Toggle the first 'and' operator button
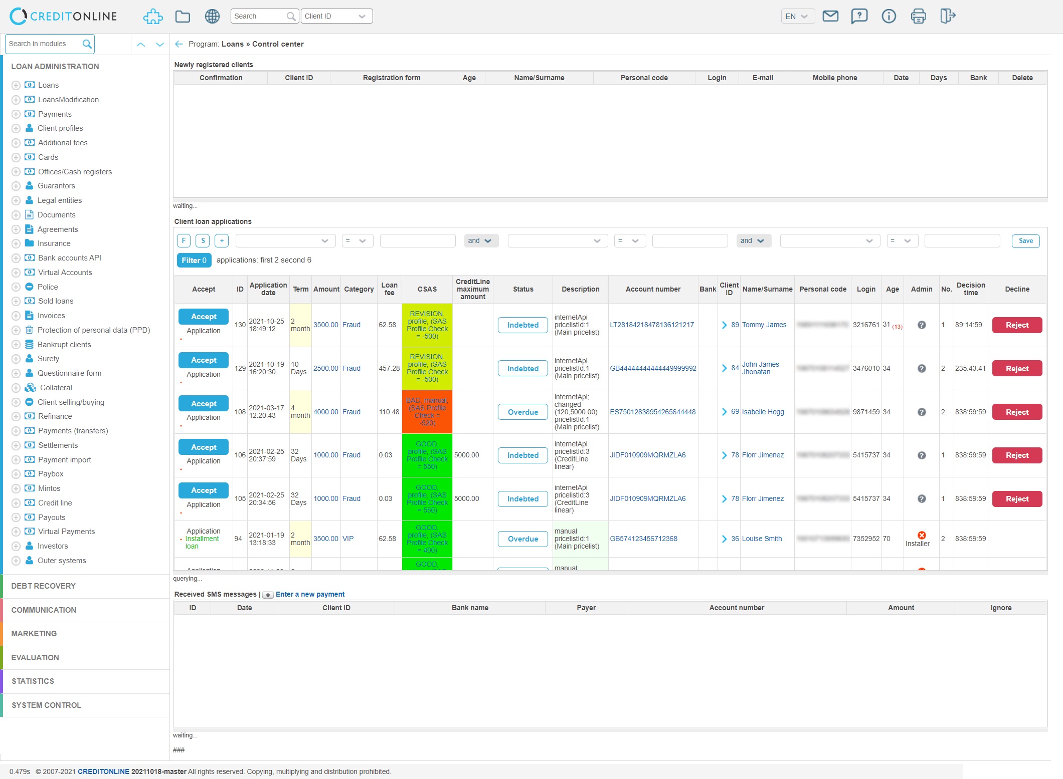1063x779 pixels. (480, 240)
